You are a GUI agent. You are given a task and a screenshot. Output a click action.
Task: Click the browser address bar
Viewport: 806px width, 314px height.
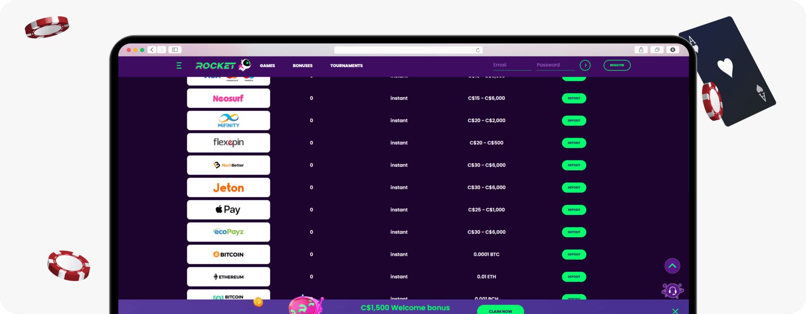coord(408,50)
